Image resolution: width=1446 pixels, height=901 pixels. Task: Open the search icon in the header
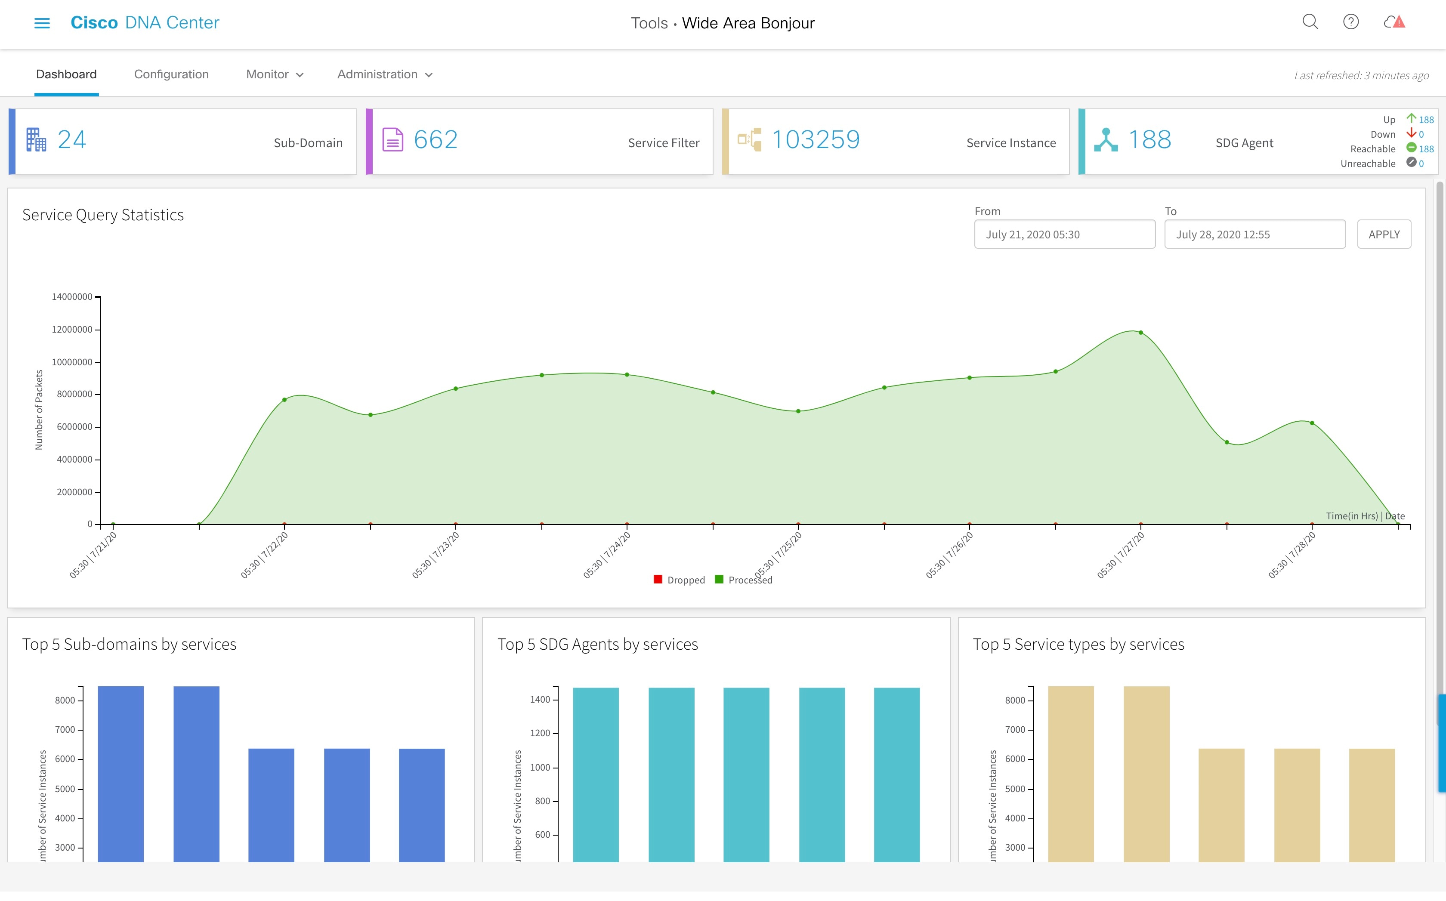pyautogui.click(x=1310, y=22)
